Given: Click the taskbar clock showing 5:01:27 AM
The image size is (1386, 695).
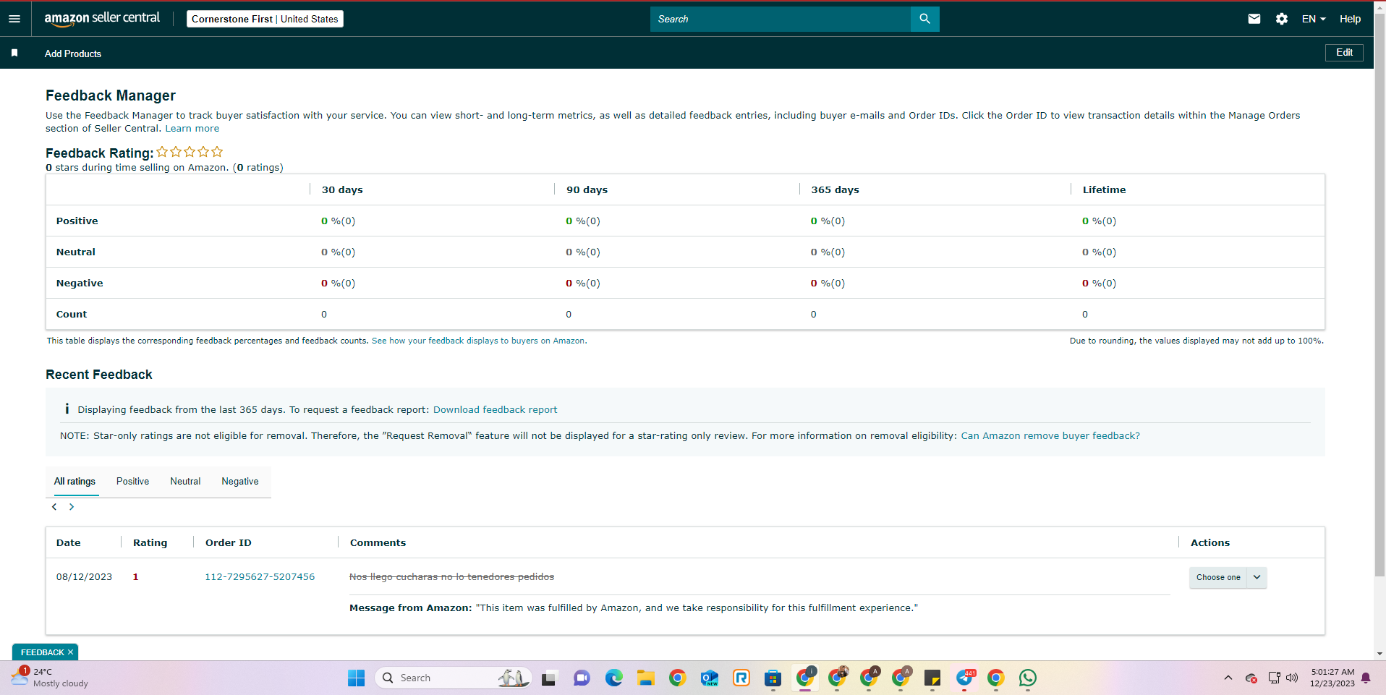Looking at the screenshot, I should point(1332,678).
